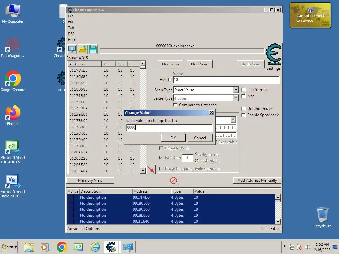Open Microsoft Visual C# 2010 shortcut
The width and height of the screenshot is (339, 254).
tap(13, 152)
